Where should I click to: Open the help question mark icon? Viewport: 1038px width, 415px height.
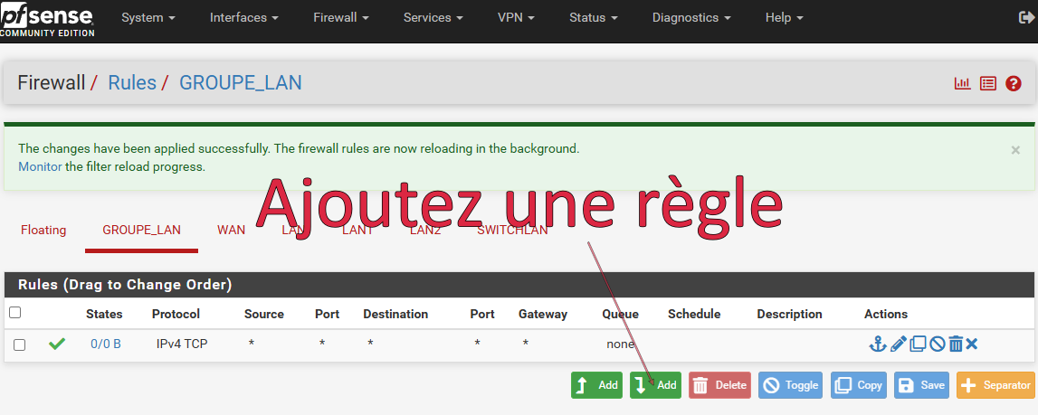pyautogui.click(x=1014, y=83)
